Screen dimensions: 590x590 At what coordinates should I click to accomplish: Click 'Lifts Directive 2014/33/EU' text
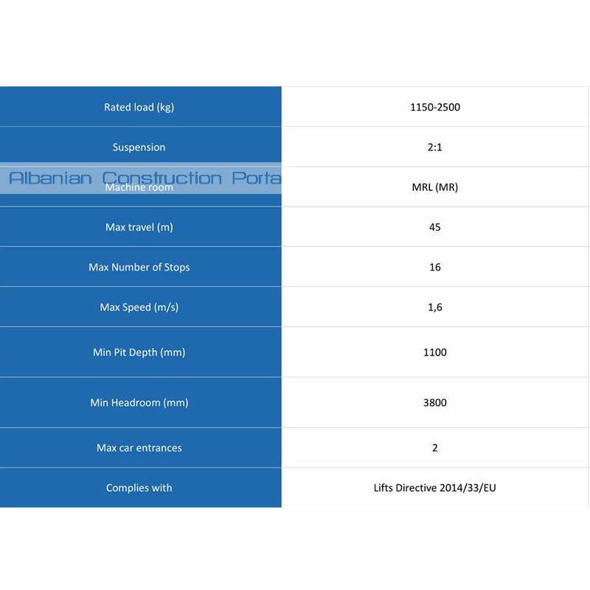(x=435, y=487)
